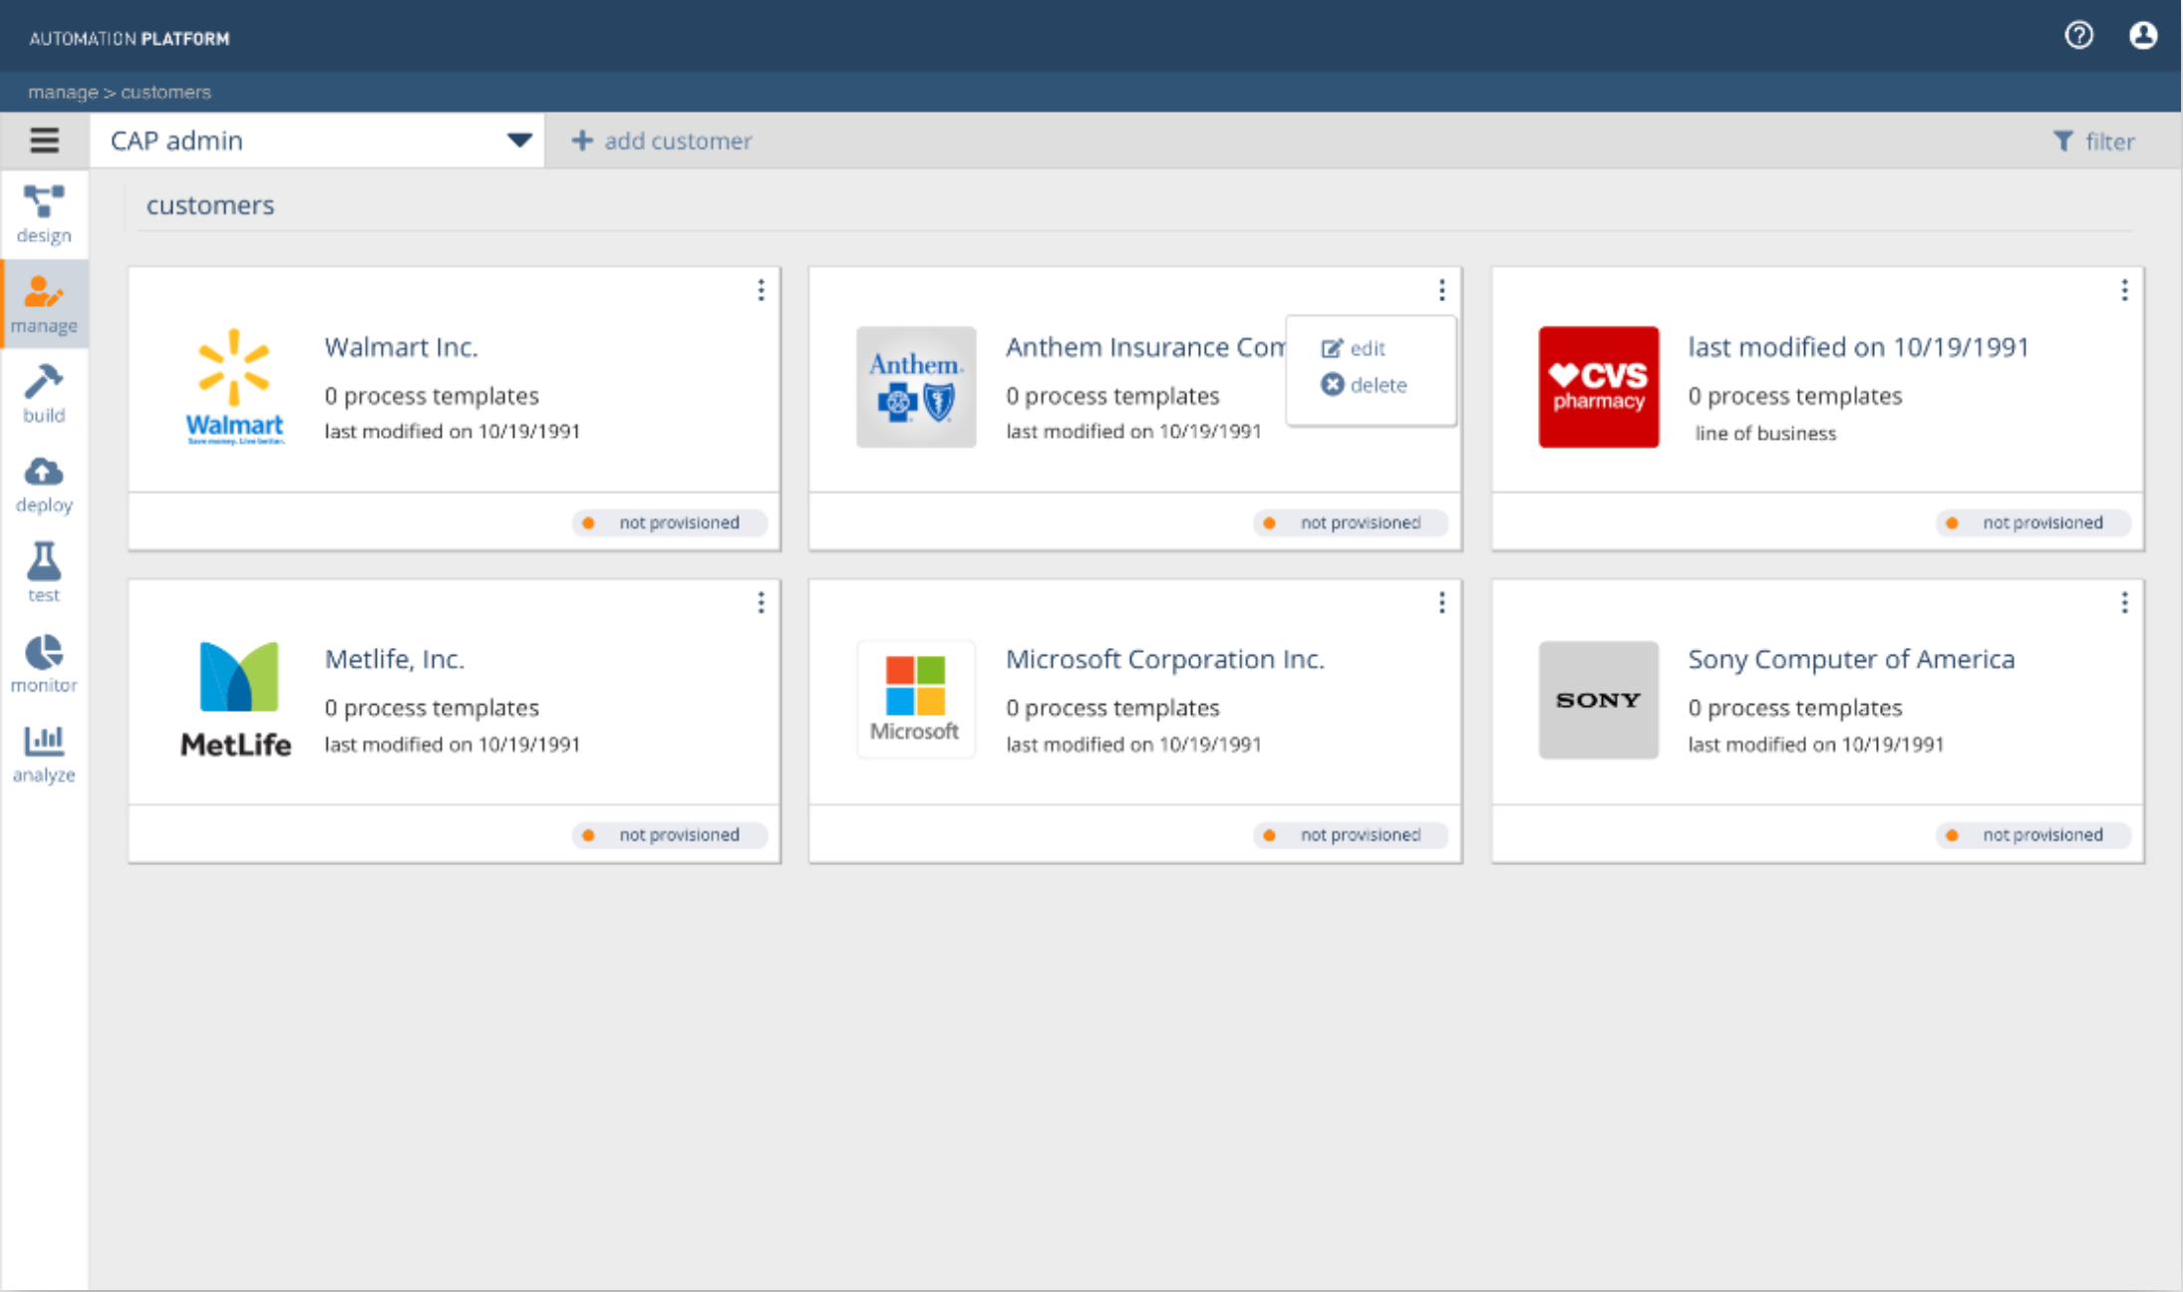
Task: Click the plus icon beside add customer
Action: pyautogui.click(x=582, y=141)
